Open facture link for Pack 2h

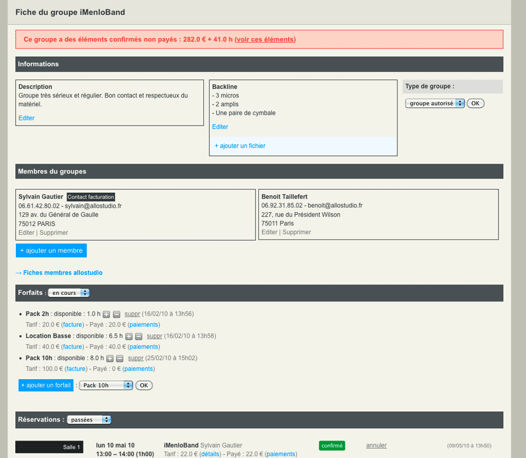[72, 325]
